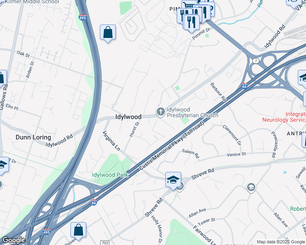Viewport: 306px width, 245px height.
Task: Select the school marker on Shreve Rd
Action: pyautogui.click(x=173, y=181)
